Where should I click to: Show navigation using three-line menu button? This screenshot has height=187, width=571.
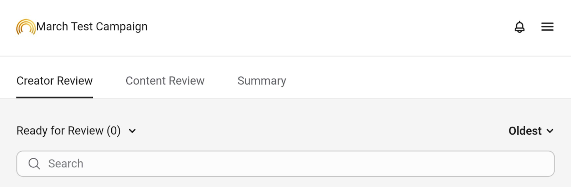click(547, 27)
